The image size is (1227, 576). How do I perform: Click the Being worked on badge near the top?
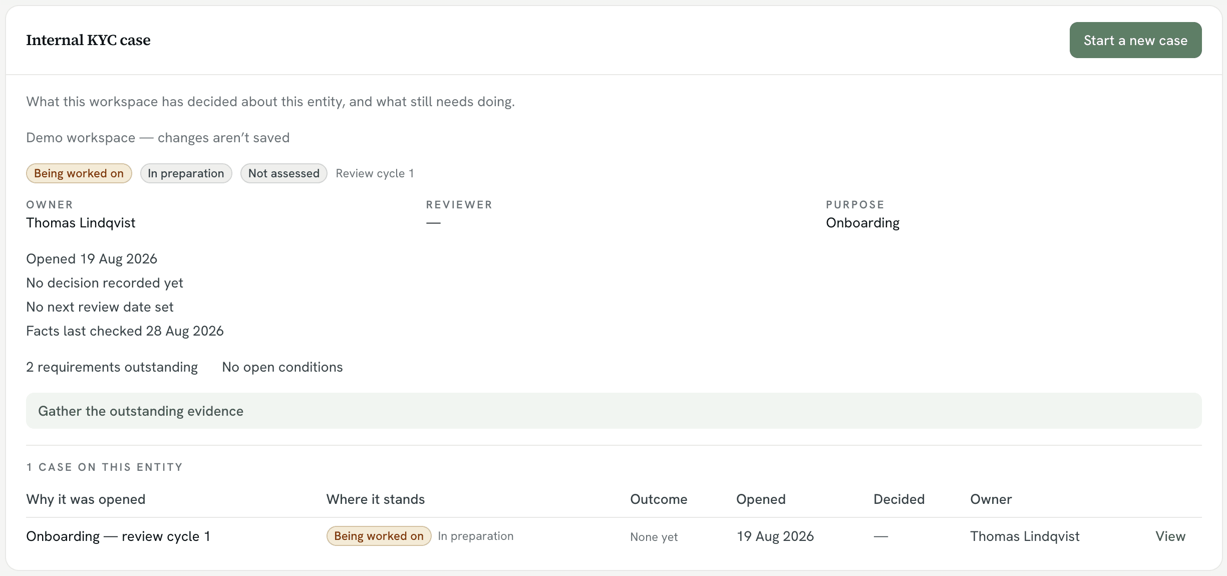pos(79,173)
